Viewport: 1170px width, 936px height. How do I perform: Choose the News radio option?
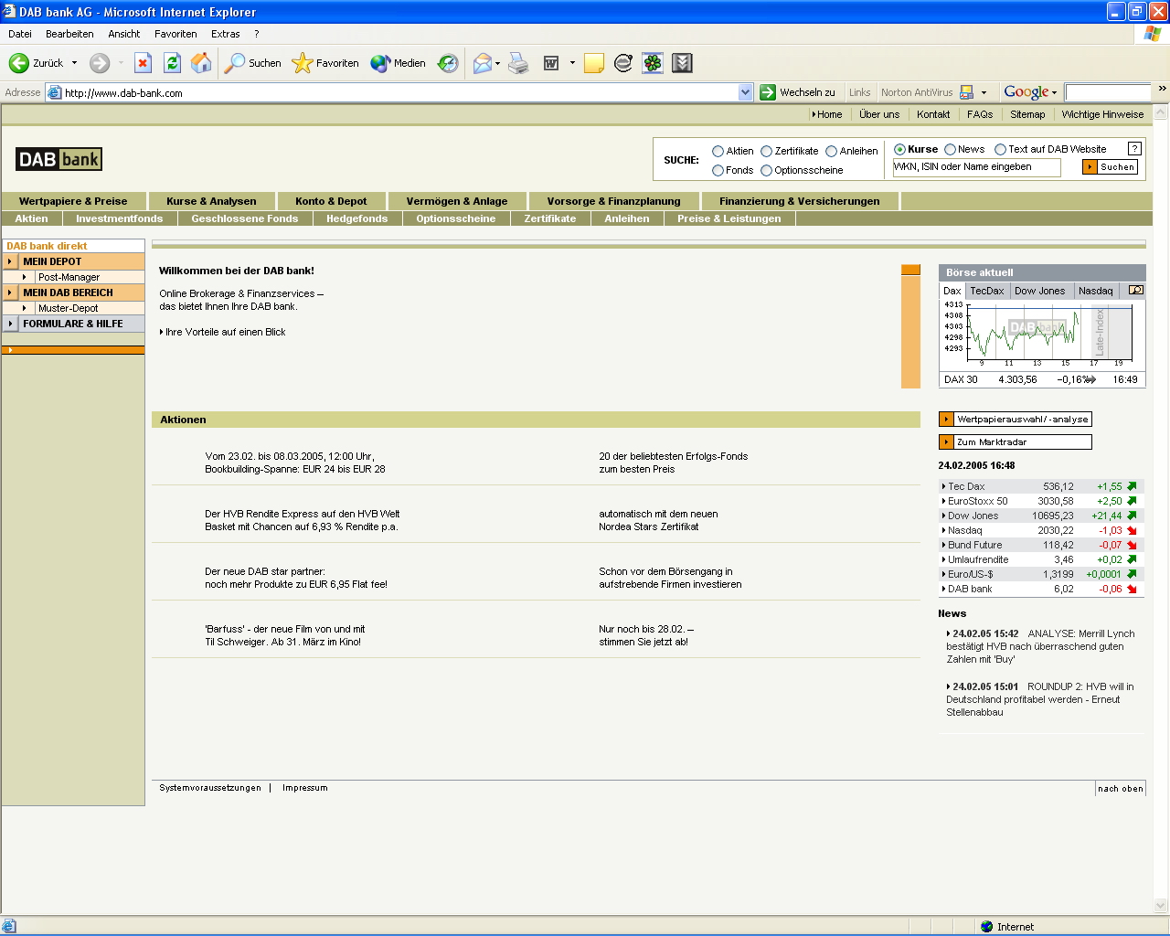click(x=951, y=150)
